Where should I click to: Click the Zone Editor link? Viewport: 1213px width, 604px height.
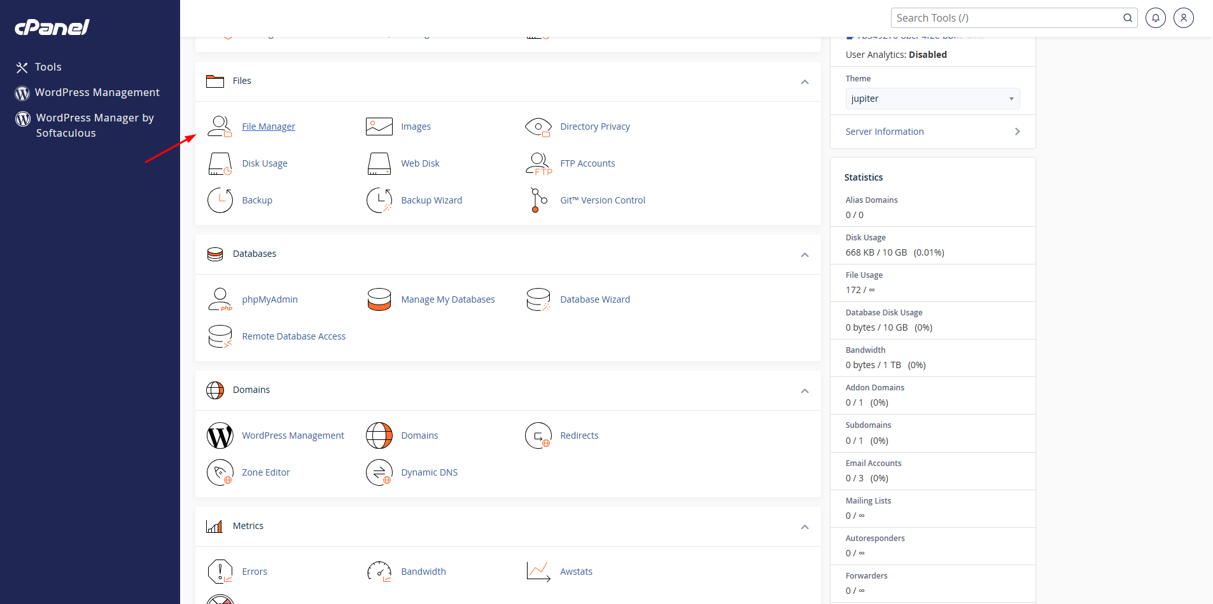coord(266,472)
